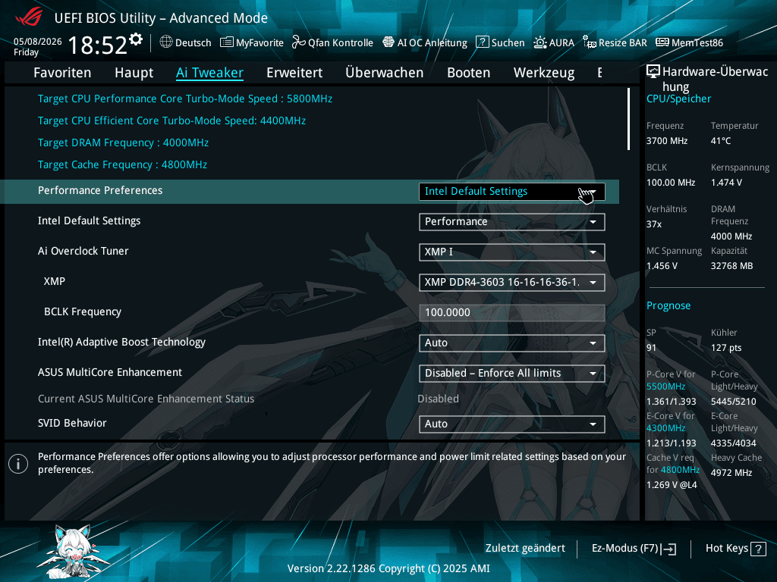Click the Deutsch language globe icon
777x582 pixels.
click(166, 42)
